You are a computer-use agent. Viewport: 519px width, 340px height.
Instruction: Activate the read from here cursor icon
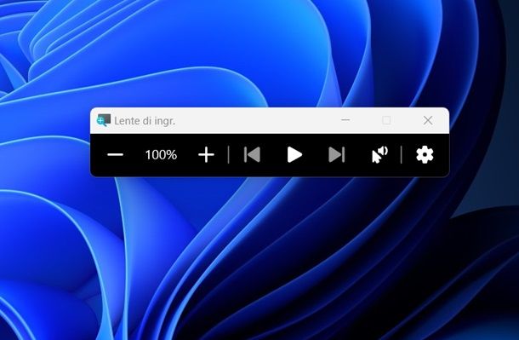[x=379, y=155]
